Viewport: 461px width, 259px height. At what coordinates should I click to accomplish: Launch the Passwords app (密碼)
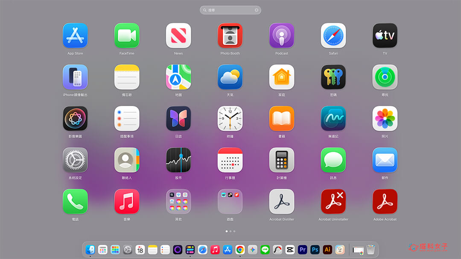pos(333,77)
